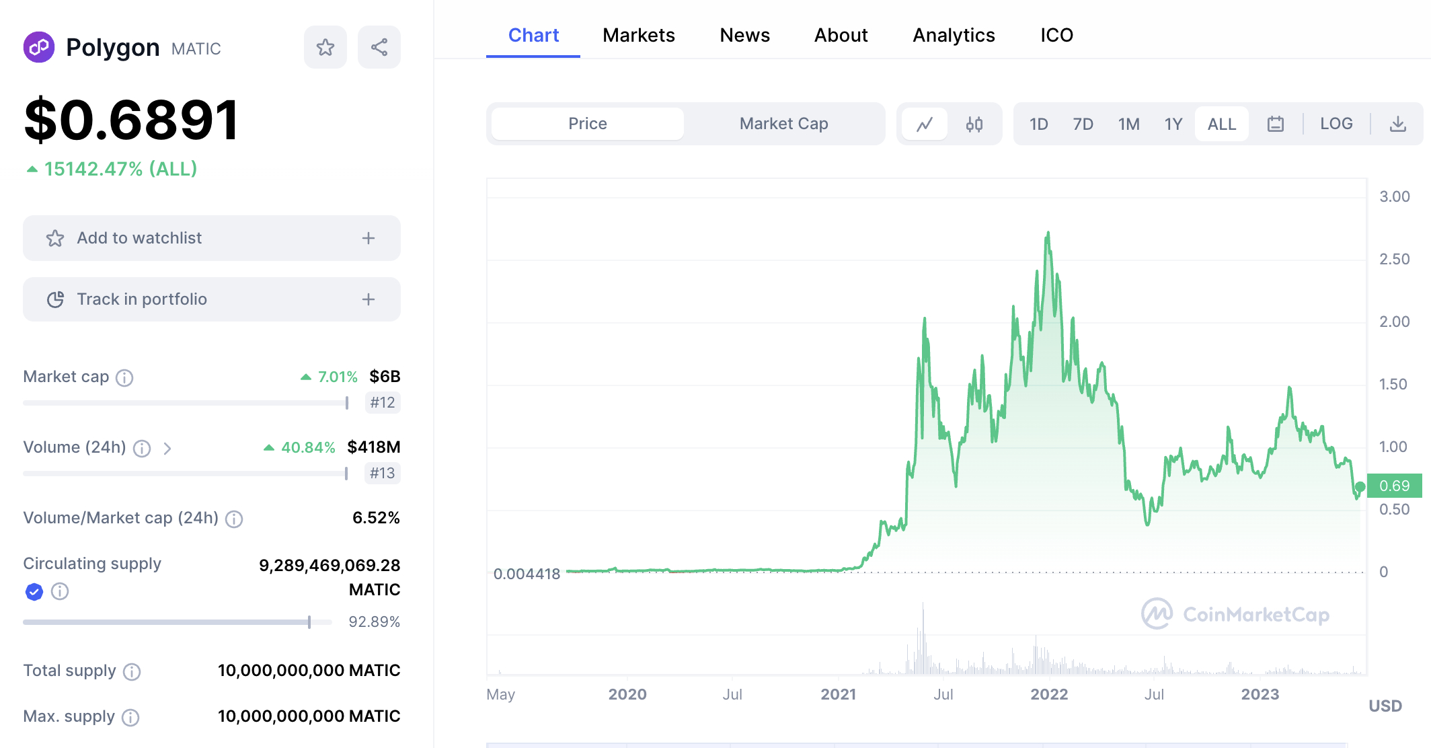Download chart data icon

1398,124
